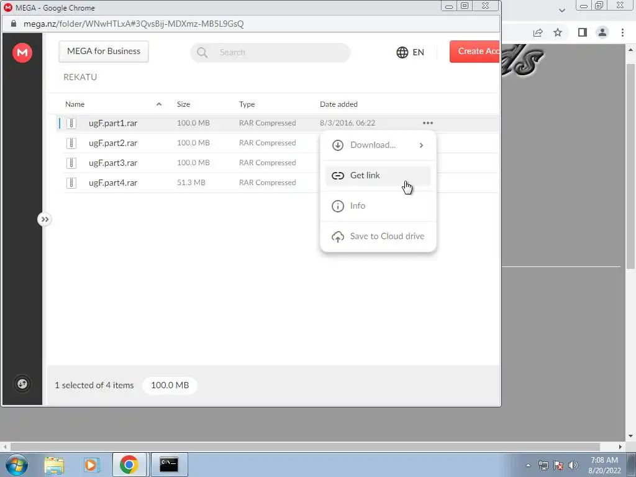Select the ugF.part1.rar file name

point(113,123)
